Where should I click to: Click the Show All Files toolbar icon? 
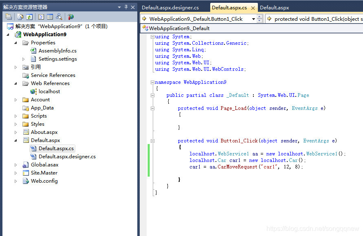pyautogui.click(x=20, y=17)
